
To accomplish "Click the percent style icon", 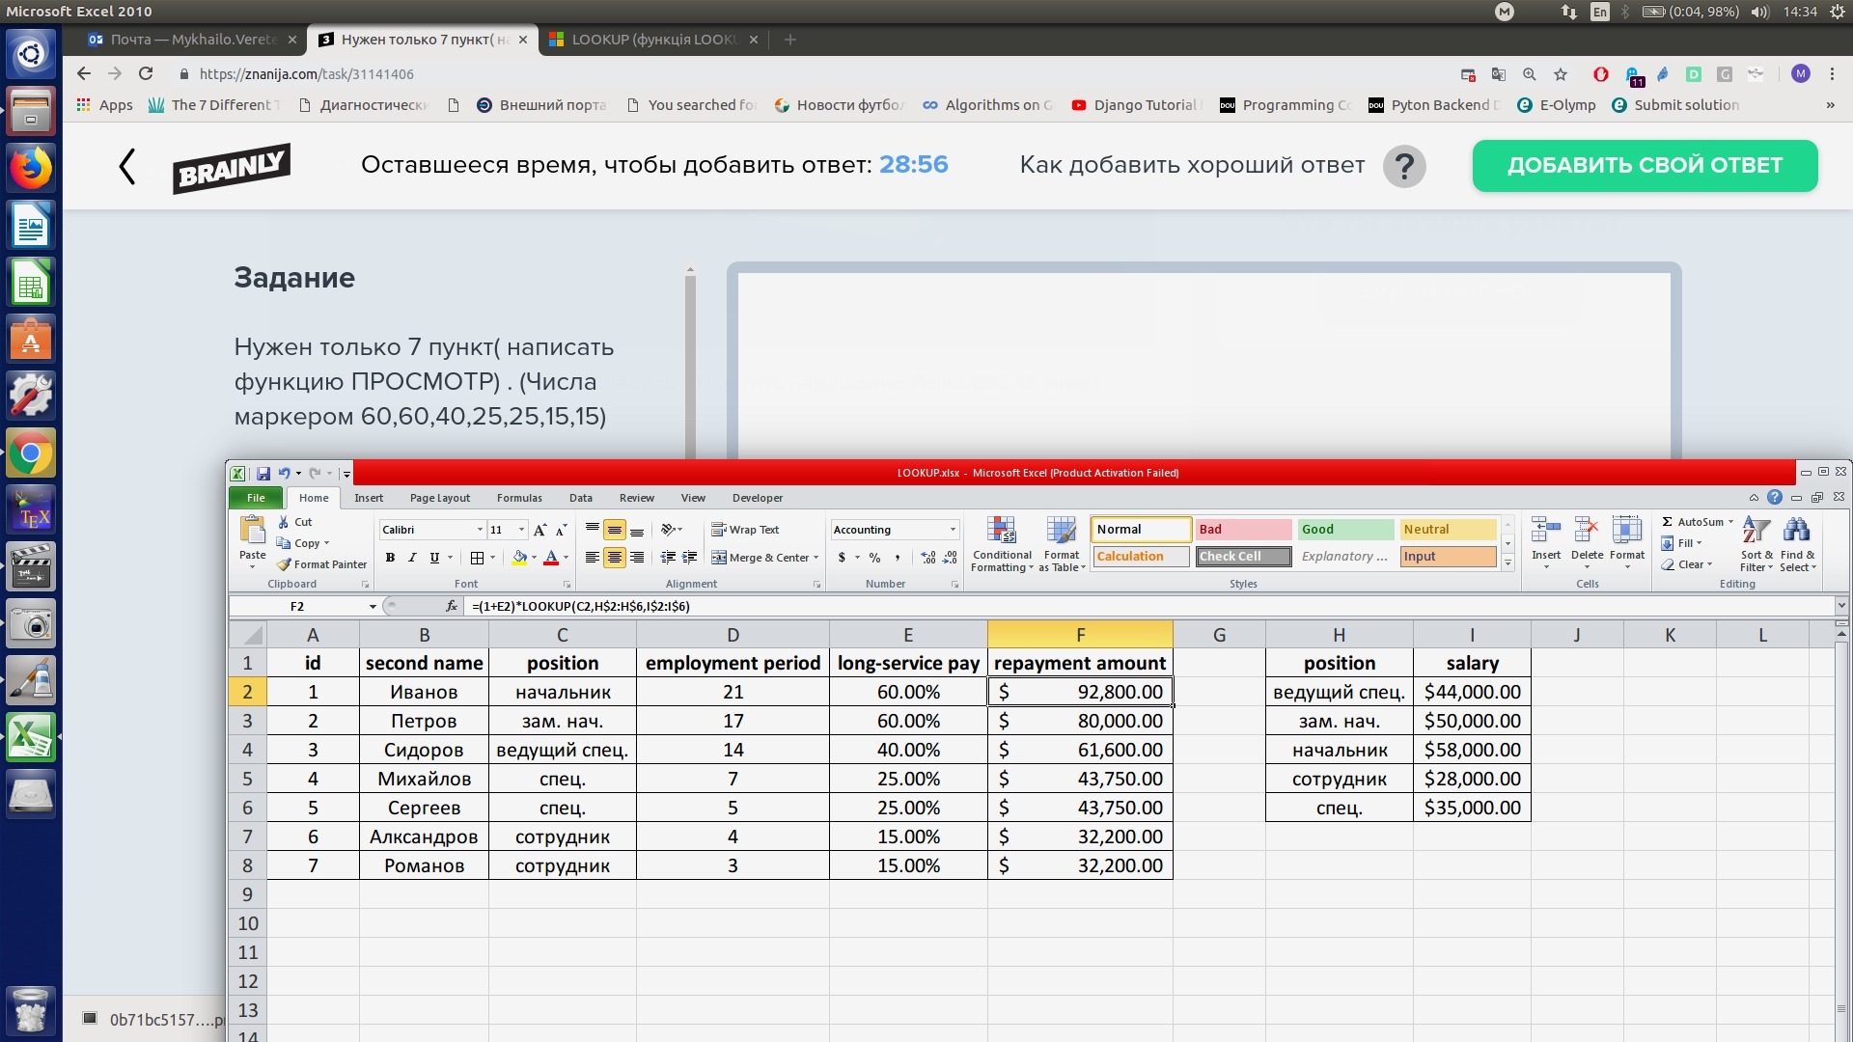I will point(874,558).
